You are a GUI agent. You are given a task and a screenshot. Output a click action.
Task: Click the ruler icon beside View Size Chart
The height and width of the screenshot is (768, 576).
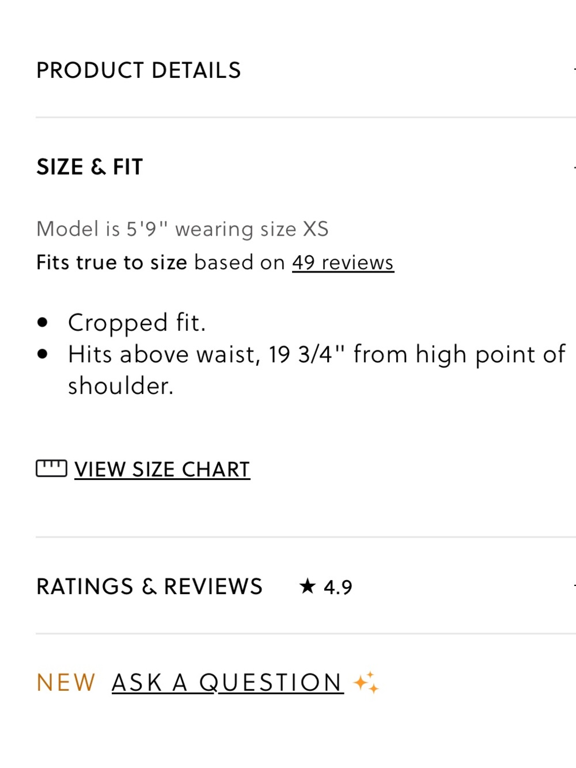tap(51, 468)
